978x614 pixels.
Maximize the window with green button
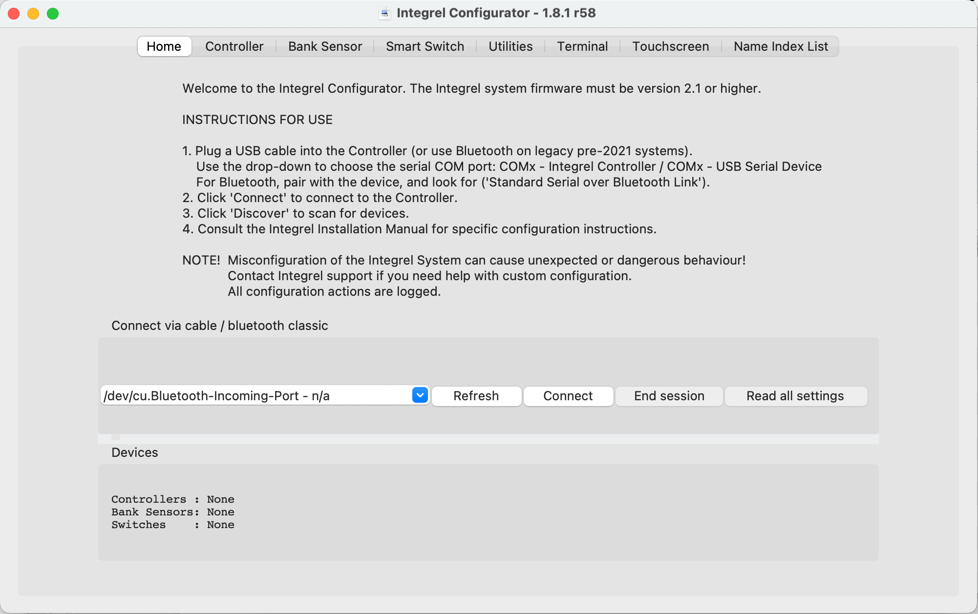point(53,14)
